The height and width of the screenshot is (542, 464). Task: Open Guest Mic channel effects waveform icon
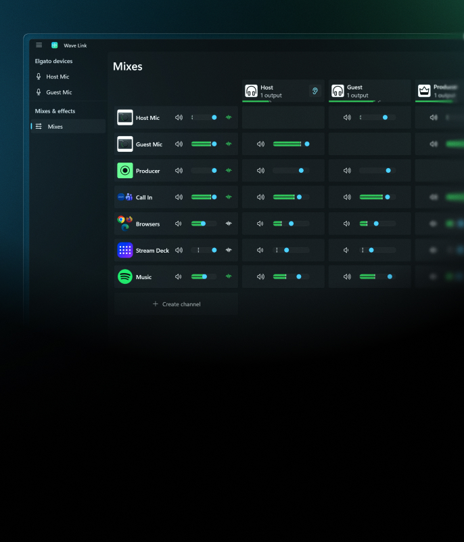(x=229, y=144)
